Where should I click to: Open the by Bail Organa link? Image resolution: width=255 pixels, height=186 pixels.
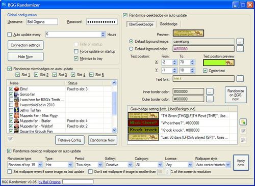click(49, 182)
